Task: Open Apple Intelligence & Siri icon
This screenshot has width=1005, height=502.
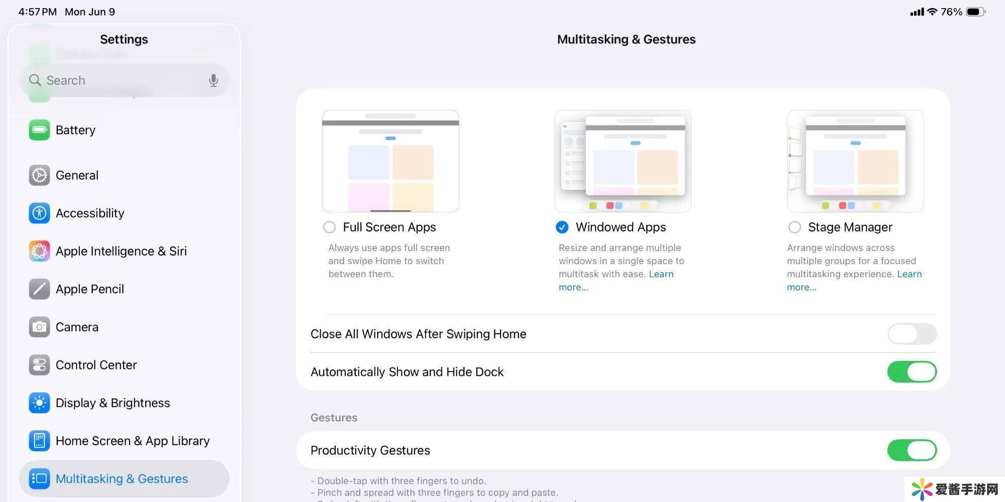Action: point(39,251)
